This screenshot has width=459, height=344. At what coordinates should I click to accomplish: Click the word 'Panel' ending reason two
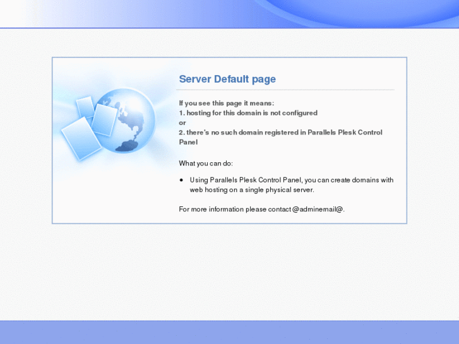(x=188, y=142)
